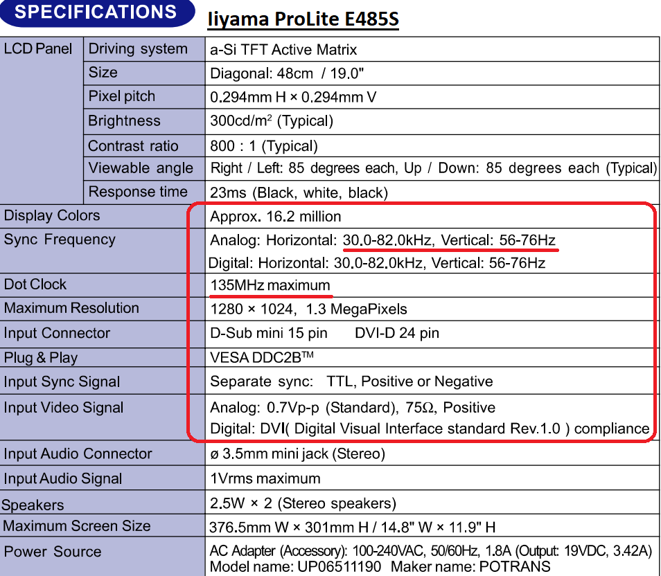Viewport: 661px width, 576px height.
Task: Select "ø 3.5mm mini jack (Stereo)" value
Action: point(298,453)
